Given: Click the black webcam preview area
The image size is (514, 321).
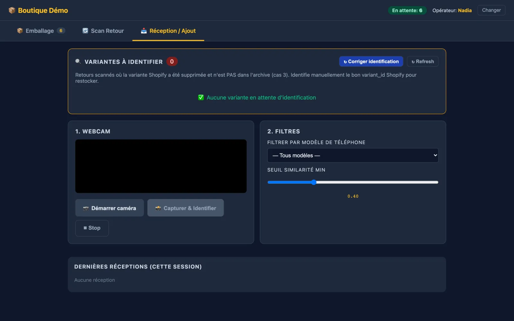Looking at the screenshot, I should pos(161,166).
